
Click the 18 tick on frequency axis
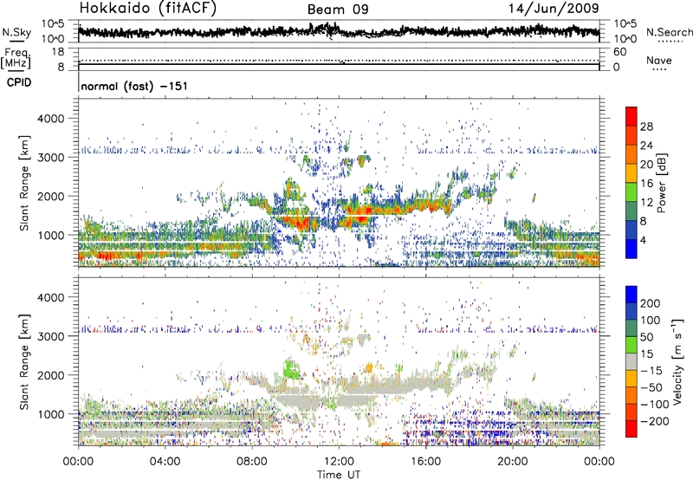pyautogui.click(x=58, y=51)
